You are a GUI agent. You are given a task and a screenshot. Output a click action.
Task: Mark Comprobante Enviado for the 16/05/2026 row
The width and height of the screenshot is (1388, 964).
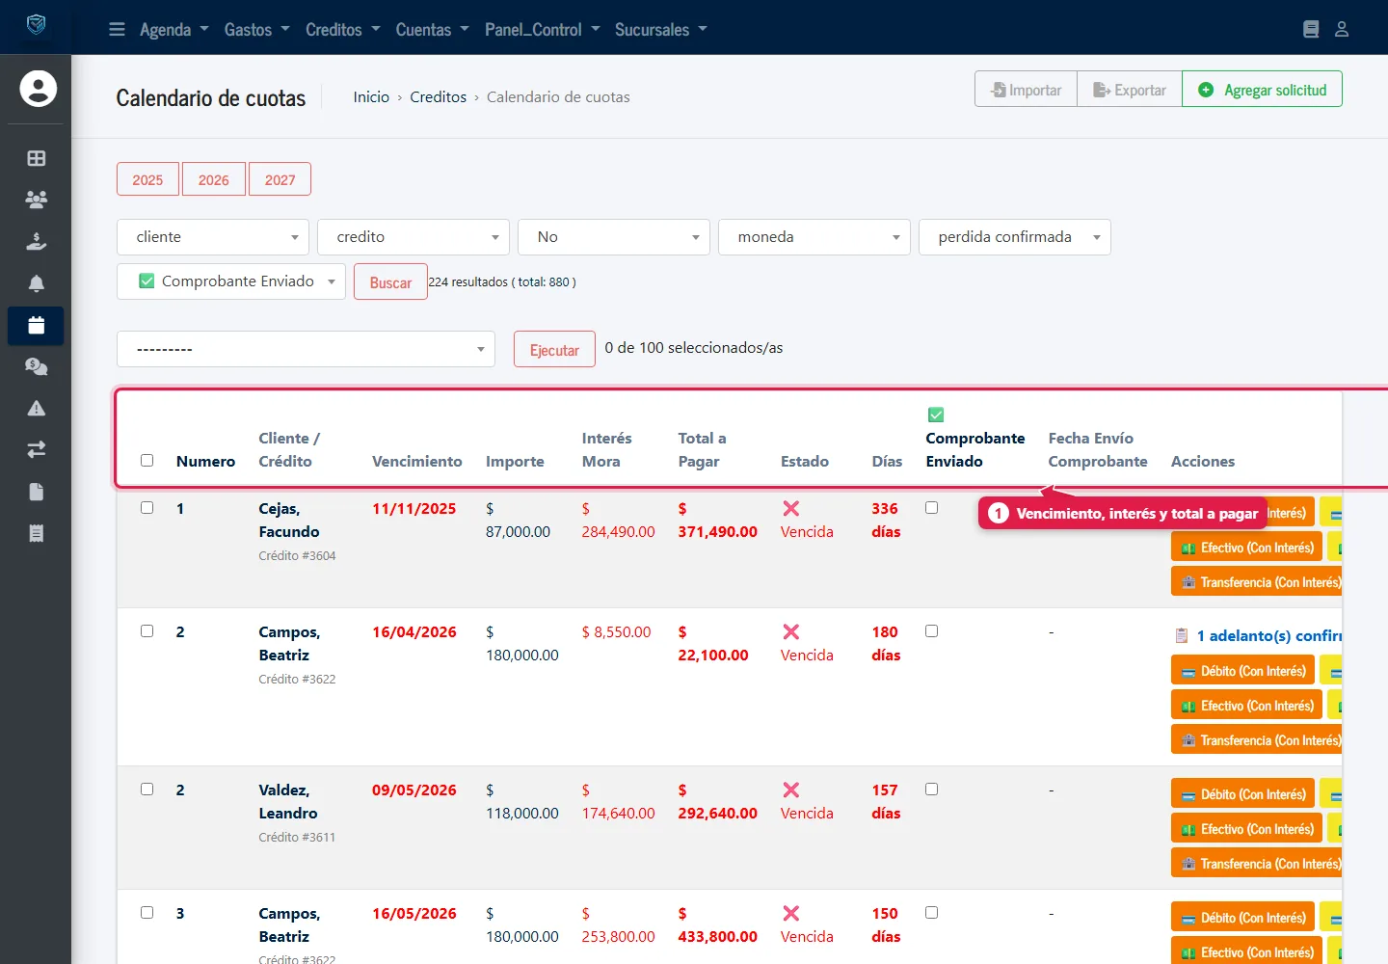point(931,912)
